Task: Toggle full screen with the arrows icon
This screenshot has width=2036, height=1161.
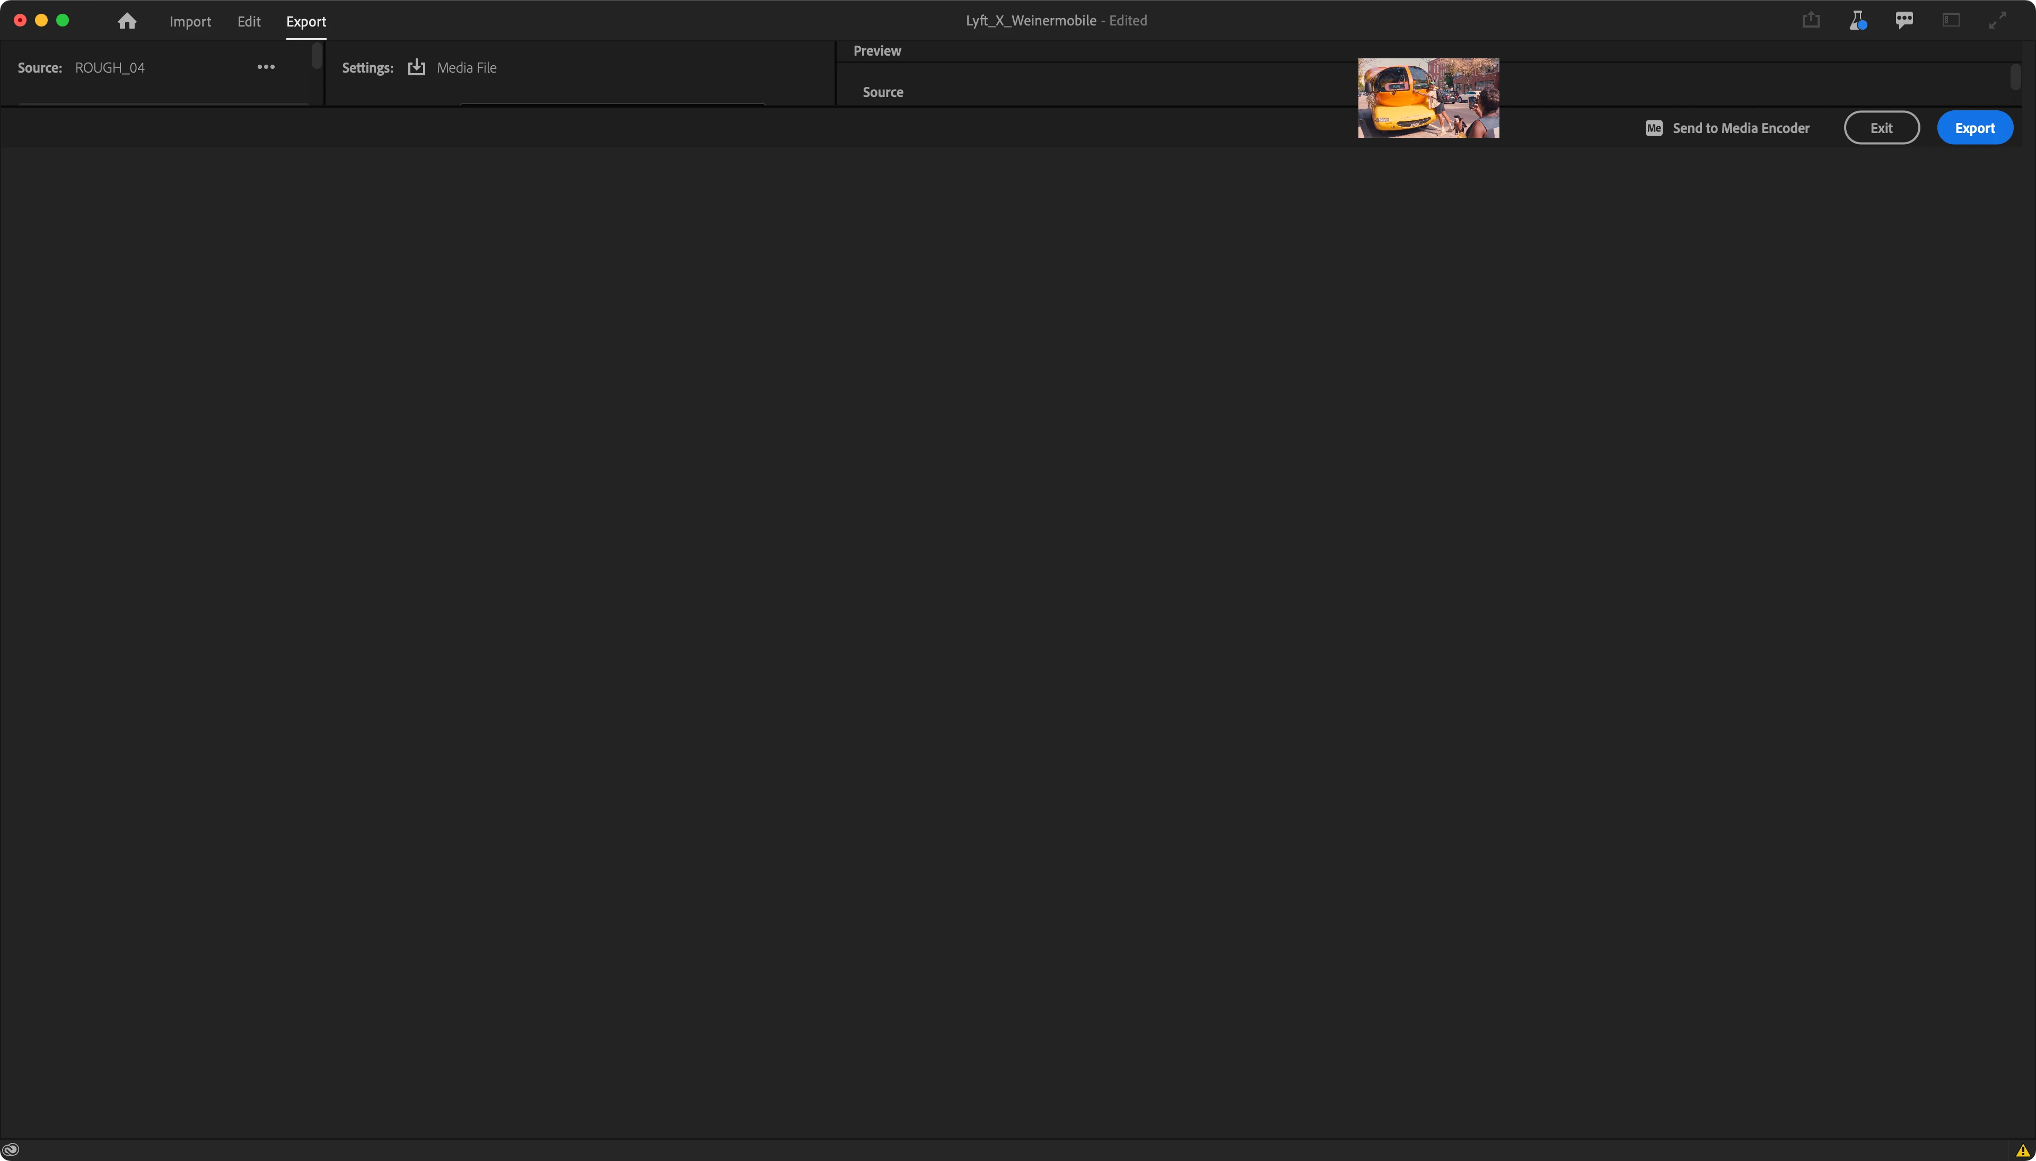Action: (1998, 21)
